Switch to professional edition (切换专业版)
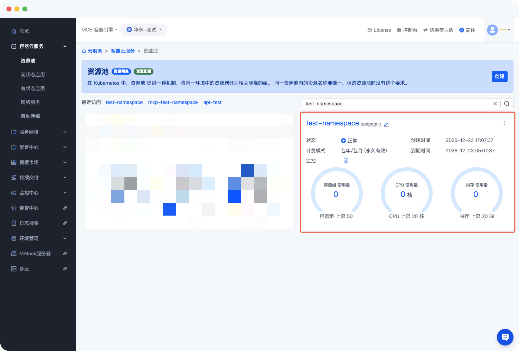 [438, 30]
